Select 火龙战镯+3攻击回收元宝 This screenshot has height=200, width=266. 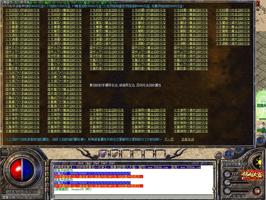pyautogui.click(x=233, y=10)
